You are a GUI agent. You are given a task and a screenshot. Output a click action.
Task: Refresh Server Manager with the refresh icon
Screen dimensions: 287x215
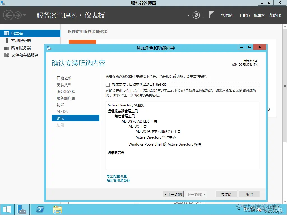click(196, 15)
